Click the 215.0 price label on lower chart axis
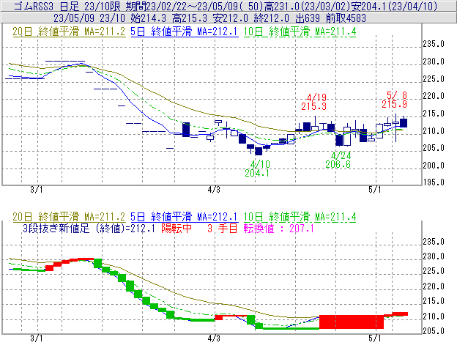 click(434, 301)
